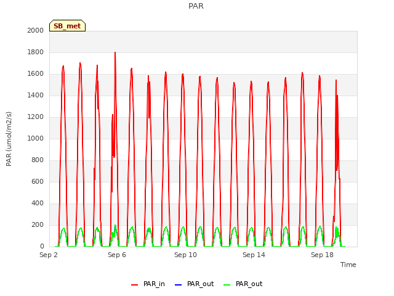Toggle the PAR_in legend entry

click(x=148, y=284)
